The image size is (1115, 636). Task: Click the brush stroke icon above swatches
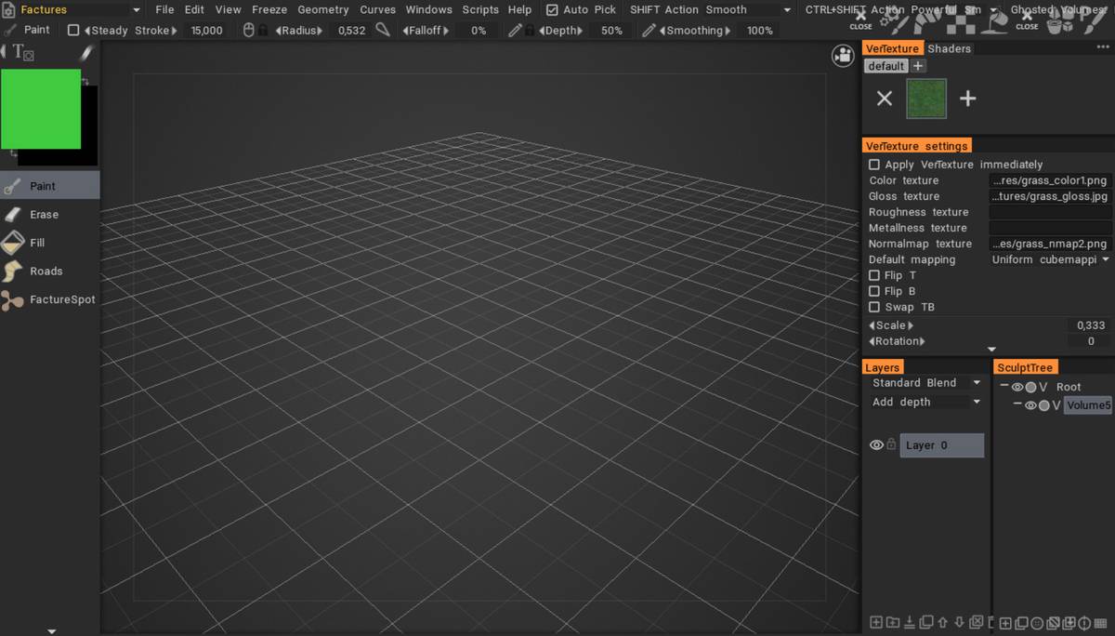point(85,53)
